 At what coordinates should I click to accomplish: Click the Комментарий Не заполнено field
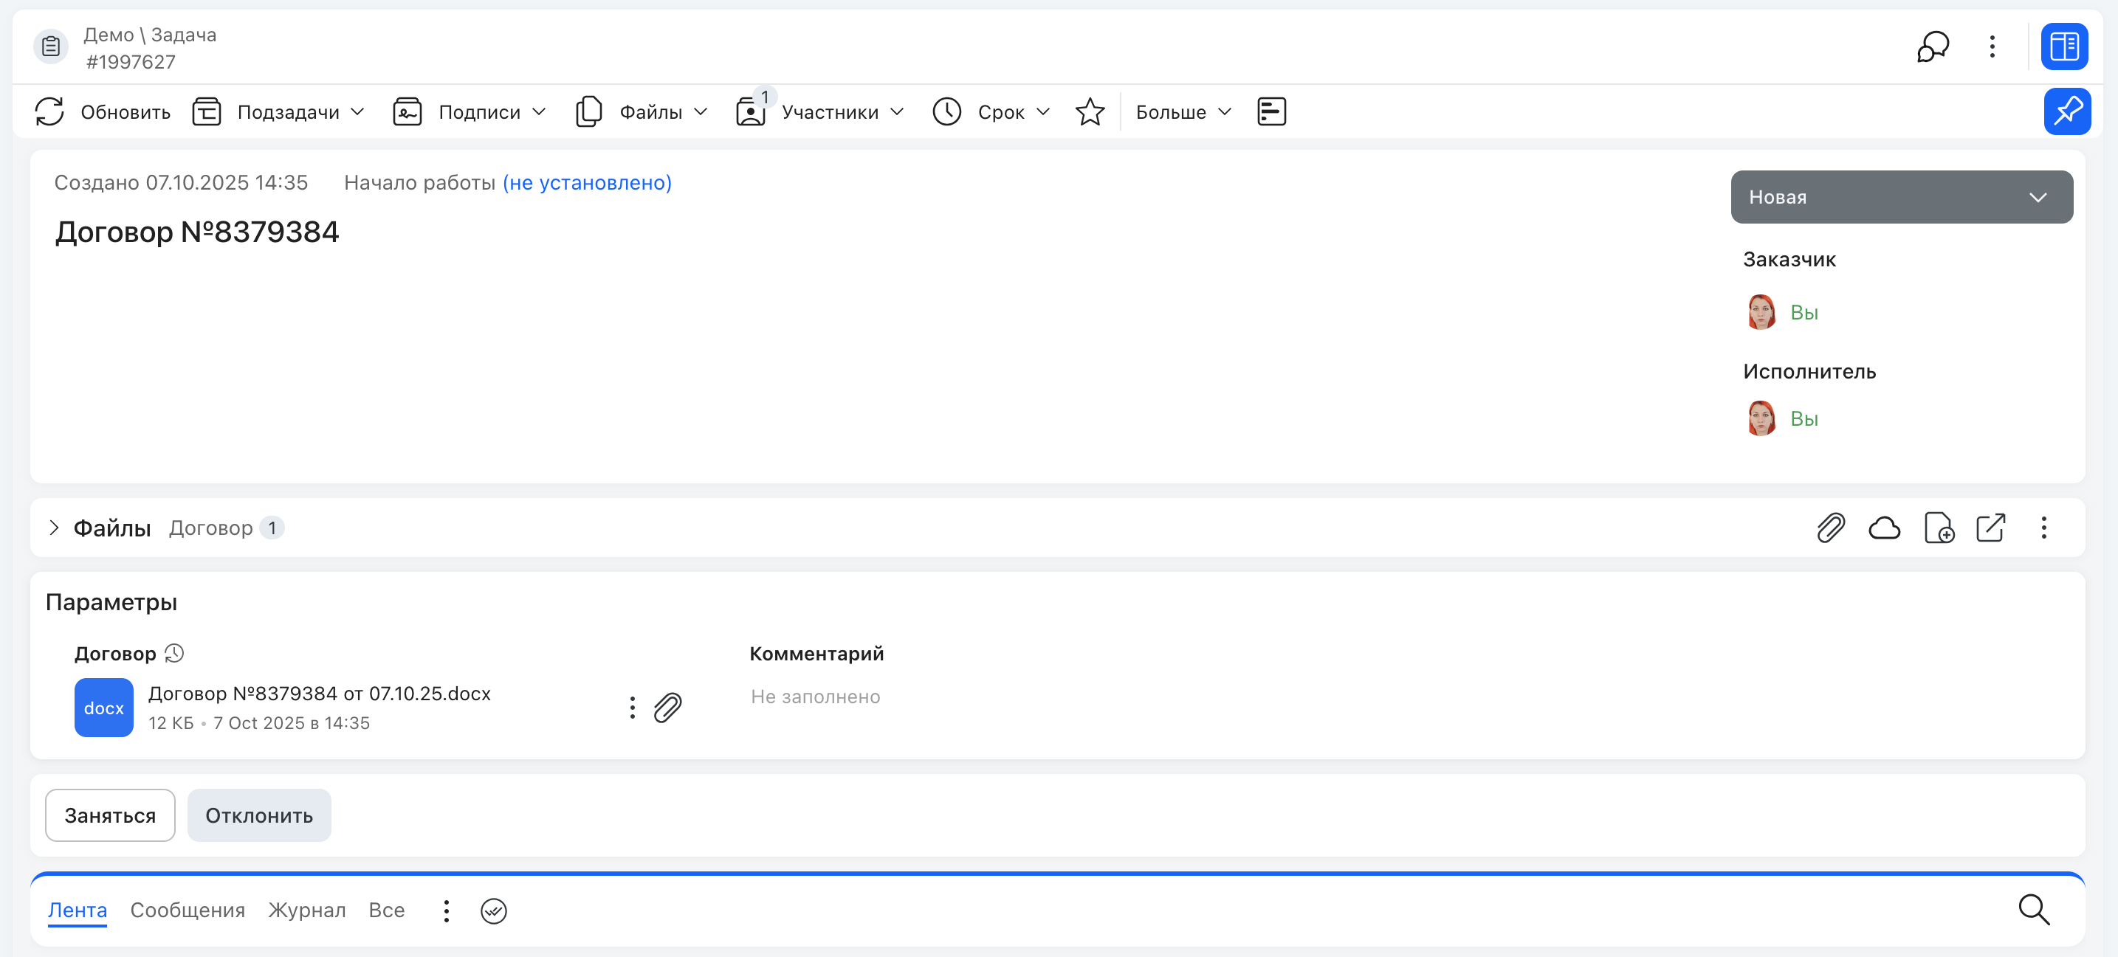click(x=815, y=697)
